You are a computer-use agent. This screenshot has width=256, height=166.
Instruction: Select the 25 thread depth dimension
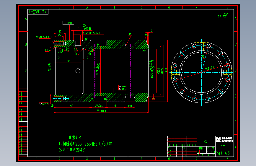tap(59, 35)
